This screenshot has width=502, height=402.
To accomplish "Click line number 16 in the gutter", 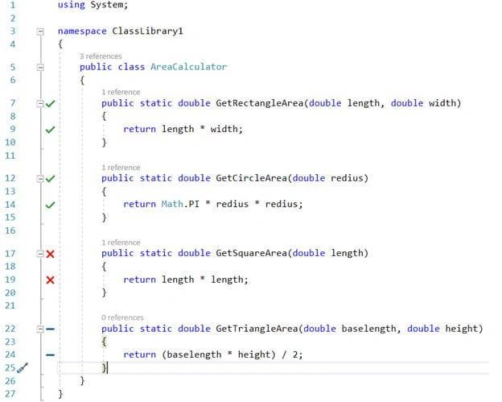I will tap(10, 230).
